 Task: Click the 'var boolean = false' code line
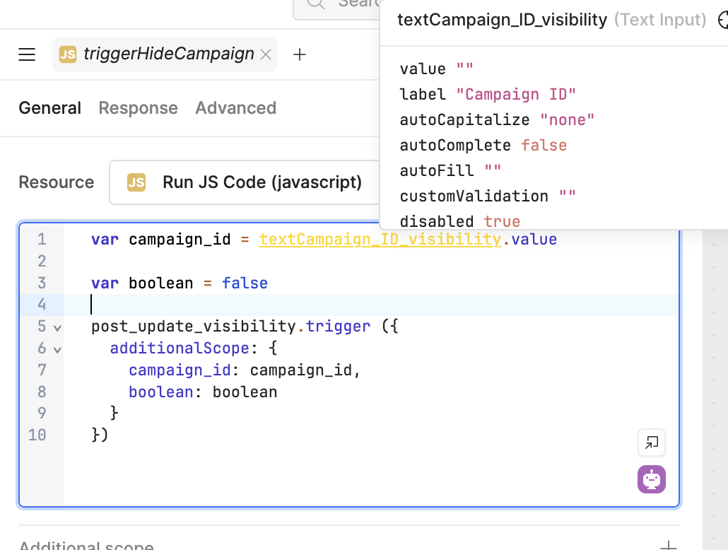pos(180,283)
